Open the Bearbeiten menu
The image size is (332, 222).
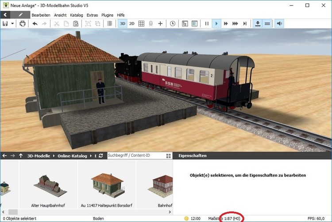(41, 15)
